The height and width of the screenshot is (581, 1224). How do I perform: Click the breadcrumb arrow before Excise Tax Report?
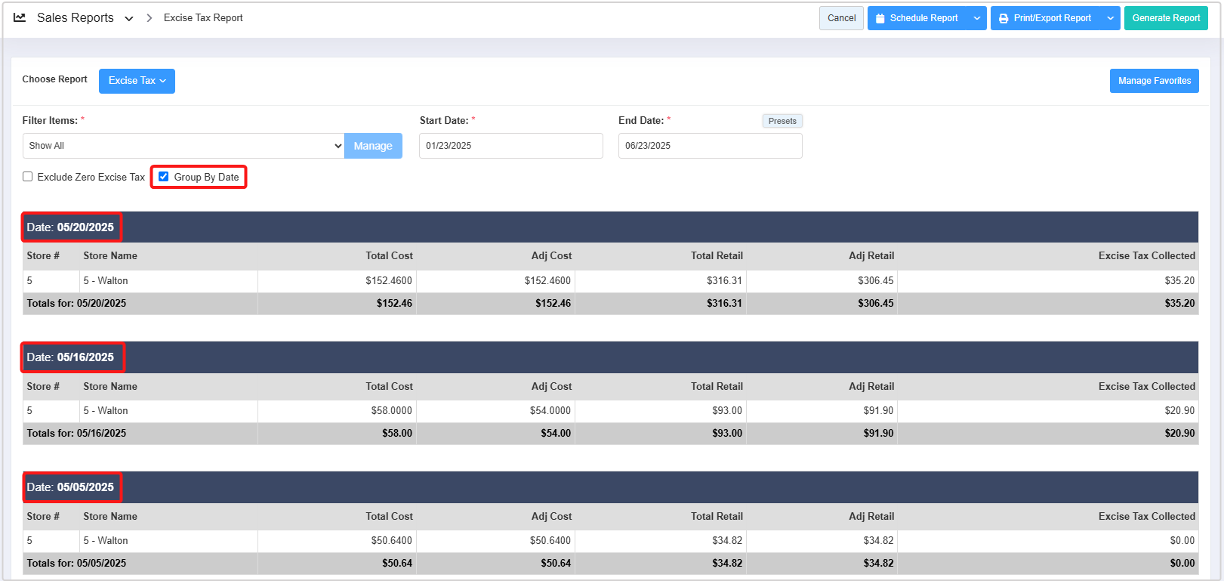coord(150,18)
